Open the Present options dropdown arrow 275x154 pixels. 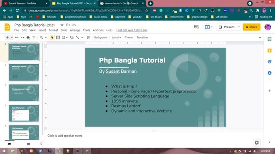[x=239, y=27]
